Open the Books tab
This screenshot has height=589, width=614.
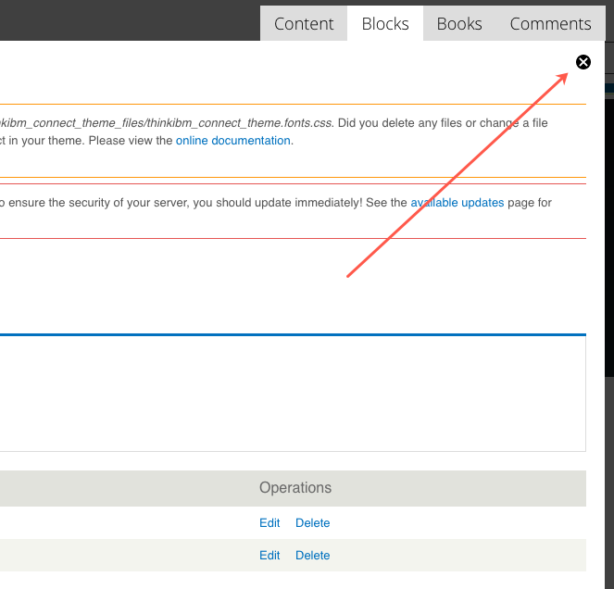pos(459,23)
